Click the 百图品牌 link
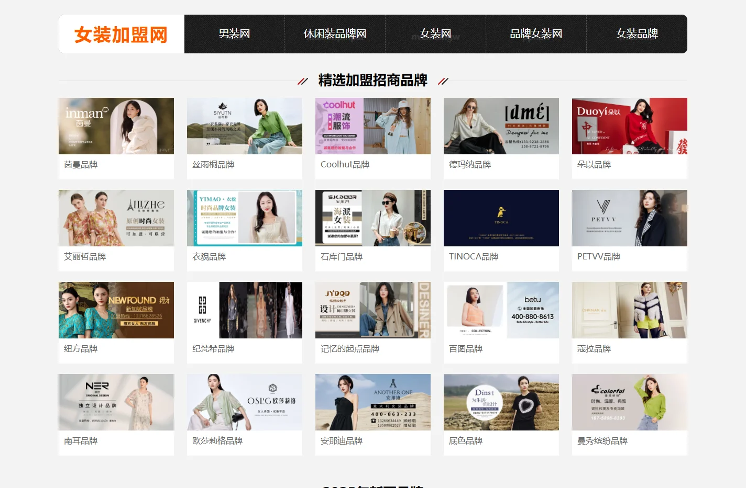 [466, 349]
